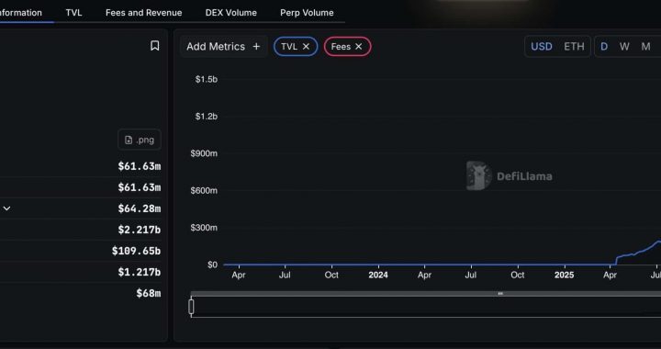Open the DEX Volume tab
Screen dimensions: 661x349
231,13
